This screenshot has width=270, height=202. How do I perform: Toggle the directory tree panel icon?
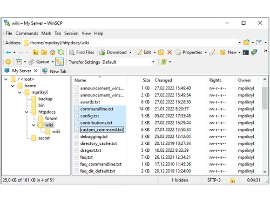(x=59, y=62)
